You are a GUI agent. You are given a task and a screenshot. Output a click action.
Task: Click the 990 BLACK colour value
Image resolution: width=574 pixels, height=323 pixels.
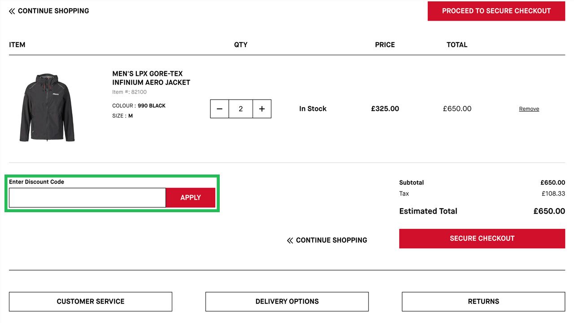152,106
